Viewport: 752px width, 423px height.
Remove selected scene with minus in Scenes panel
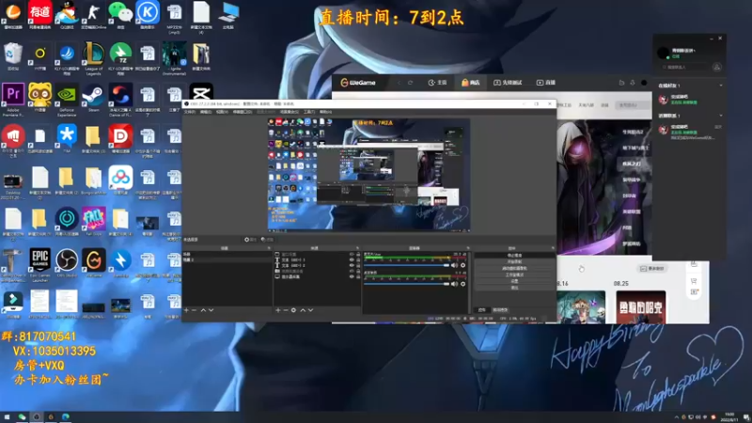click(x=195, y=310)
